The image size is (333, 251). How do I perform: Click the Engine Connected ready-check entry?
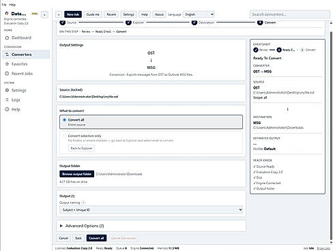(x=267, y=183)
